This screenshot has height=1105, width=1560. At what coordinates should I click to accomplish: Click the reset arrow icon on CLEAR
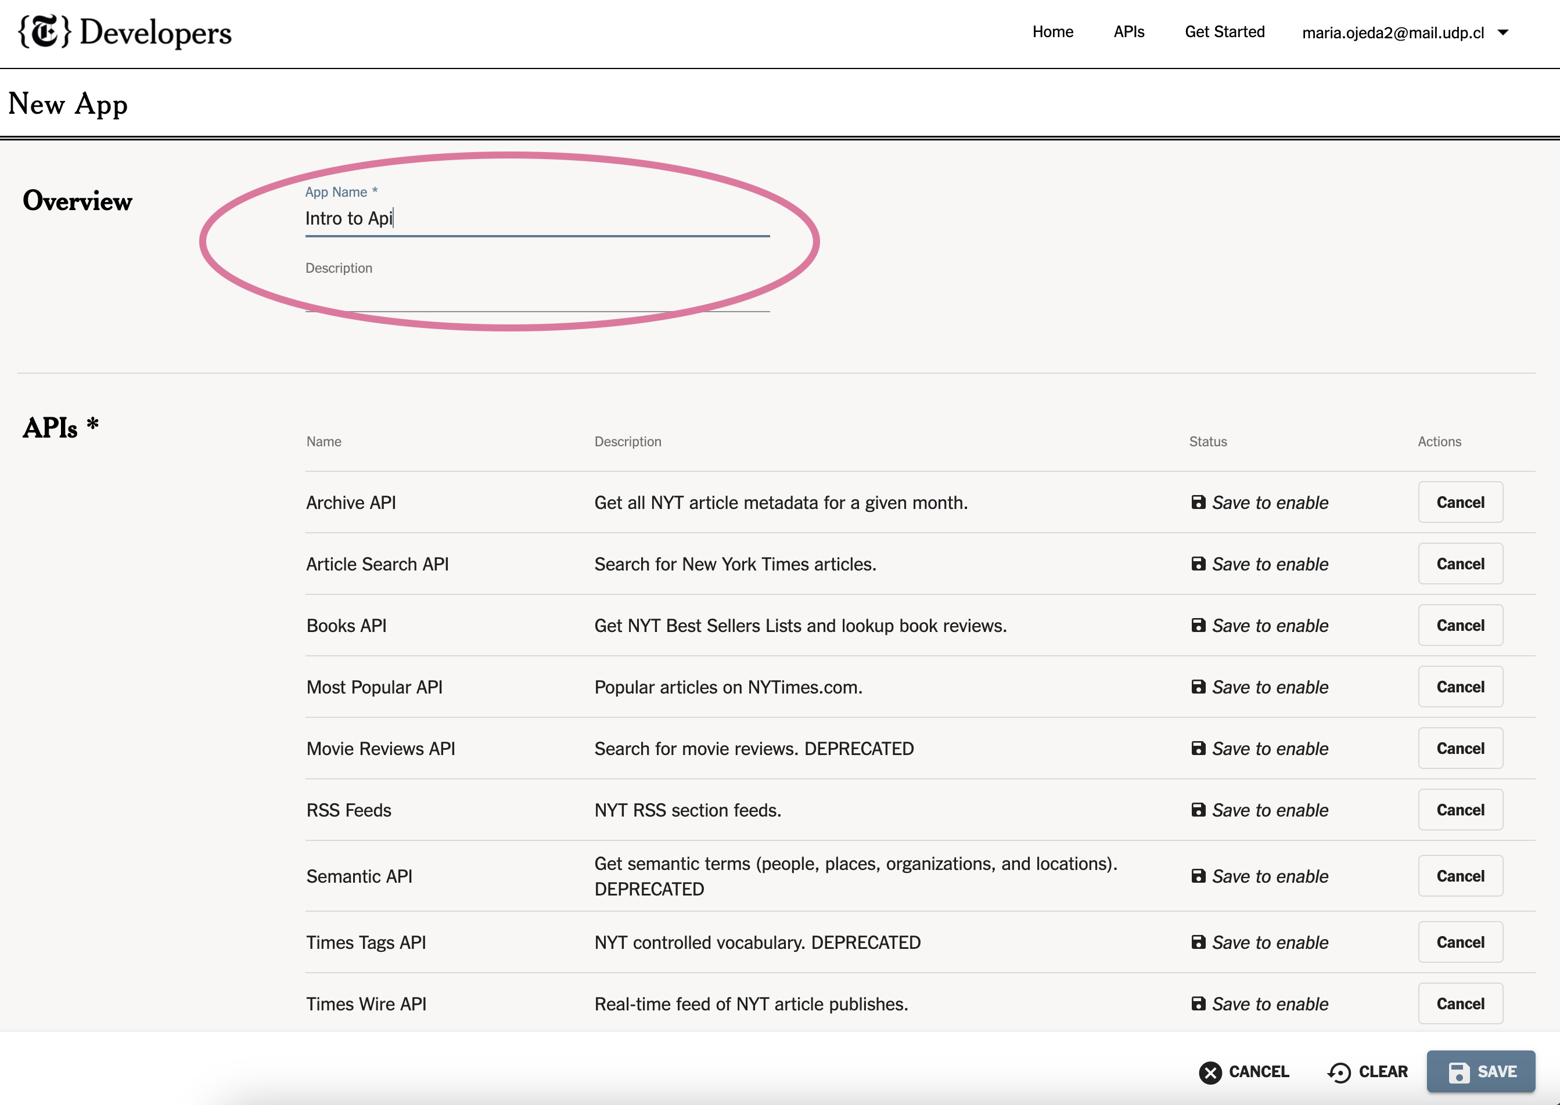coord(1339,1072)
